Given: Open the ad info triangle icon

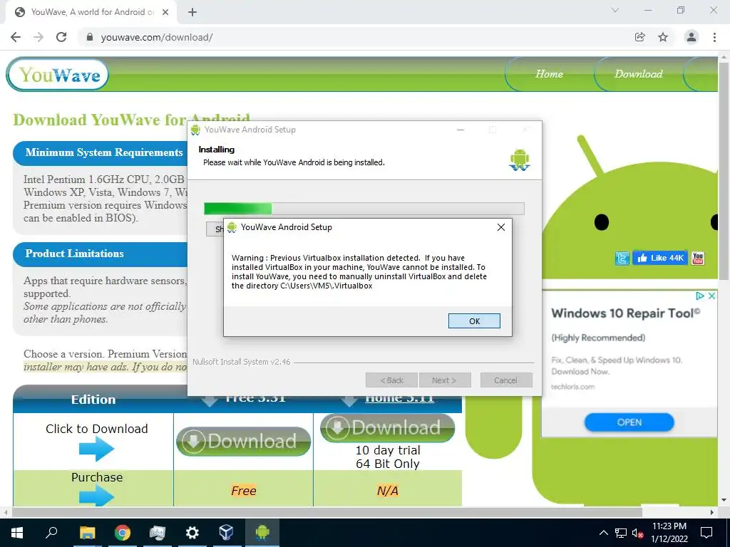Looking at the screenshot, I should click(x=699, y=296).
